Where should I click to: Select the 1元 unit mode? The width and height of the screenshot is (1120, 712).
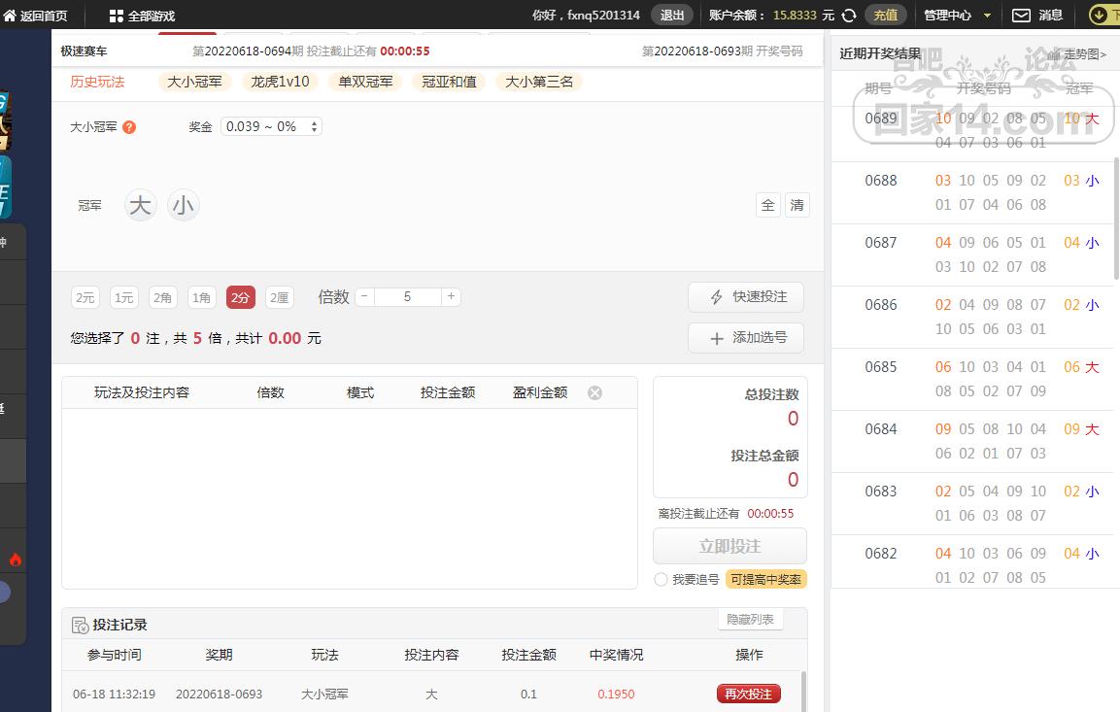123,297
